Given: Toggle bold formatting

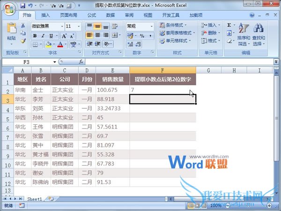Looking at the screenshot, I should pyautogui.click(x=35, y=36).
